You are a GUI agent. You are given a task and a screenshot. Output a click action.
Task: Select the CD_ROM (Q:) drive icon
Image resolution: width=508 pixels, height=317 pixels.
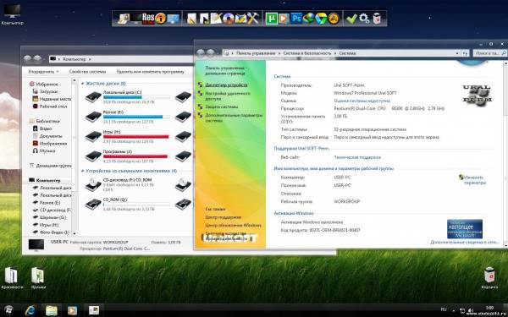(93, 204)
